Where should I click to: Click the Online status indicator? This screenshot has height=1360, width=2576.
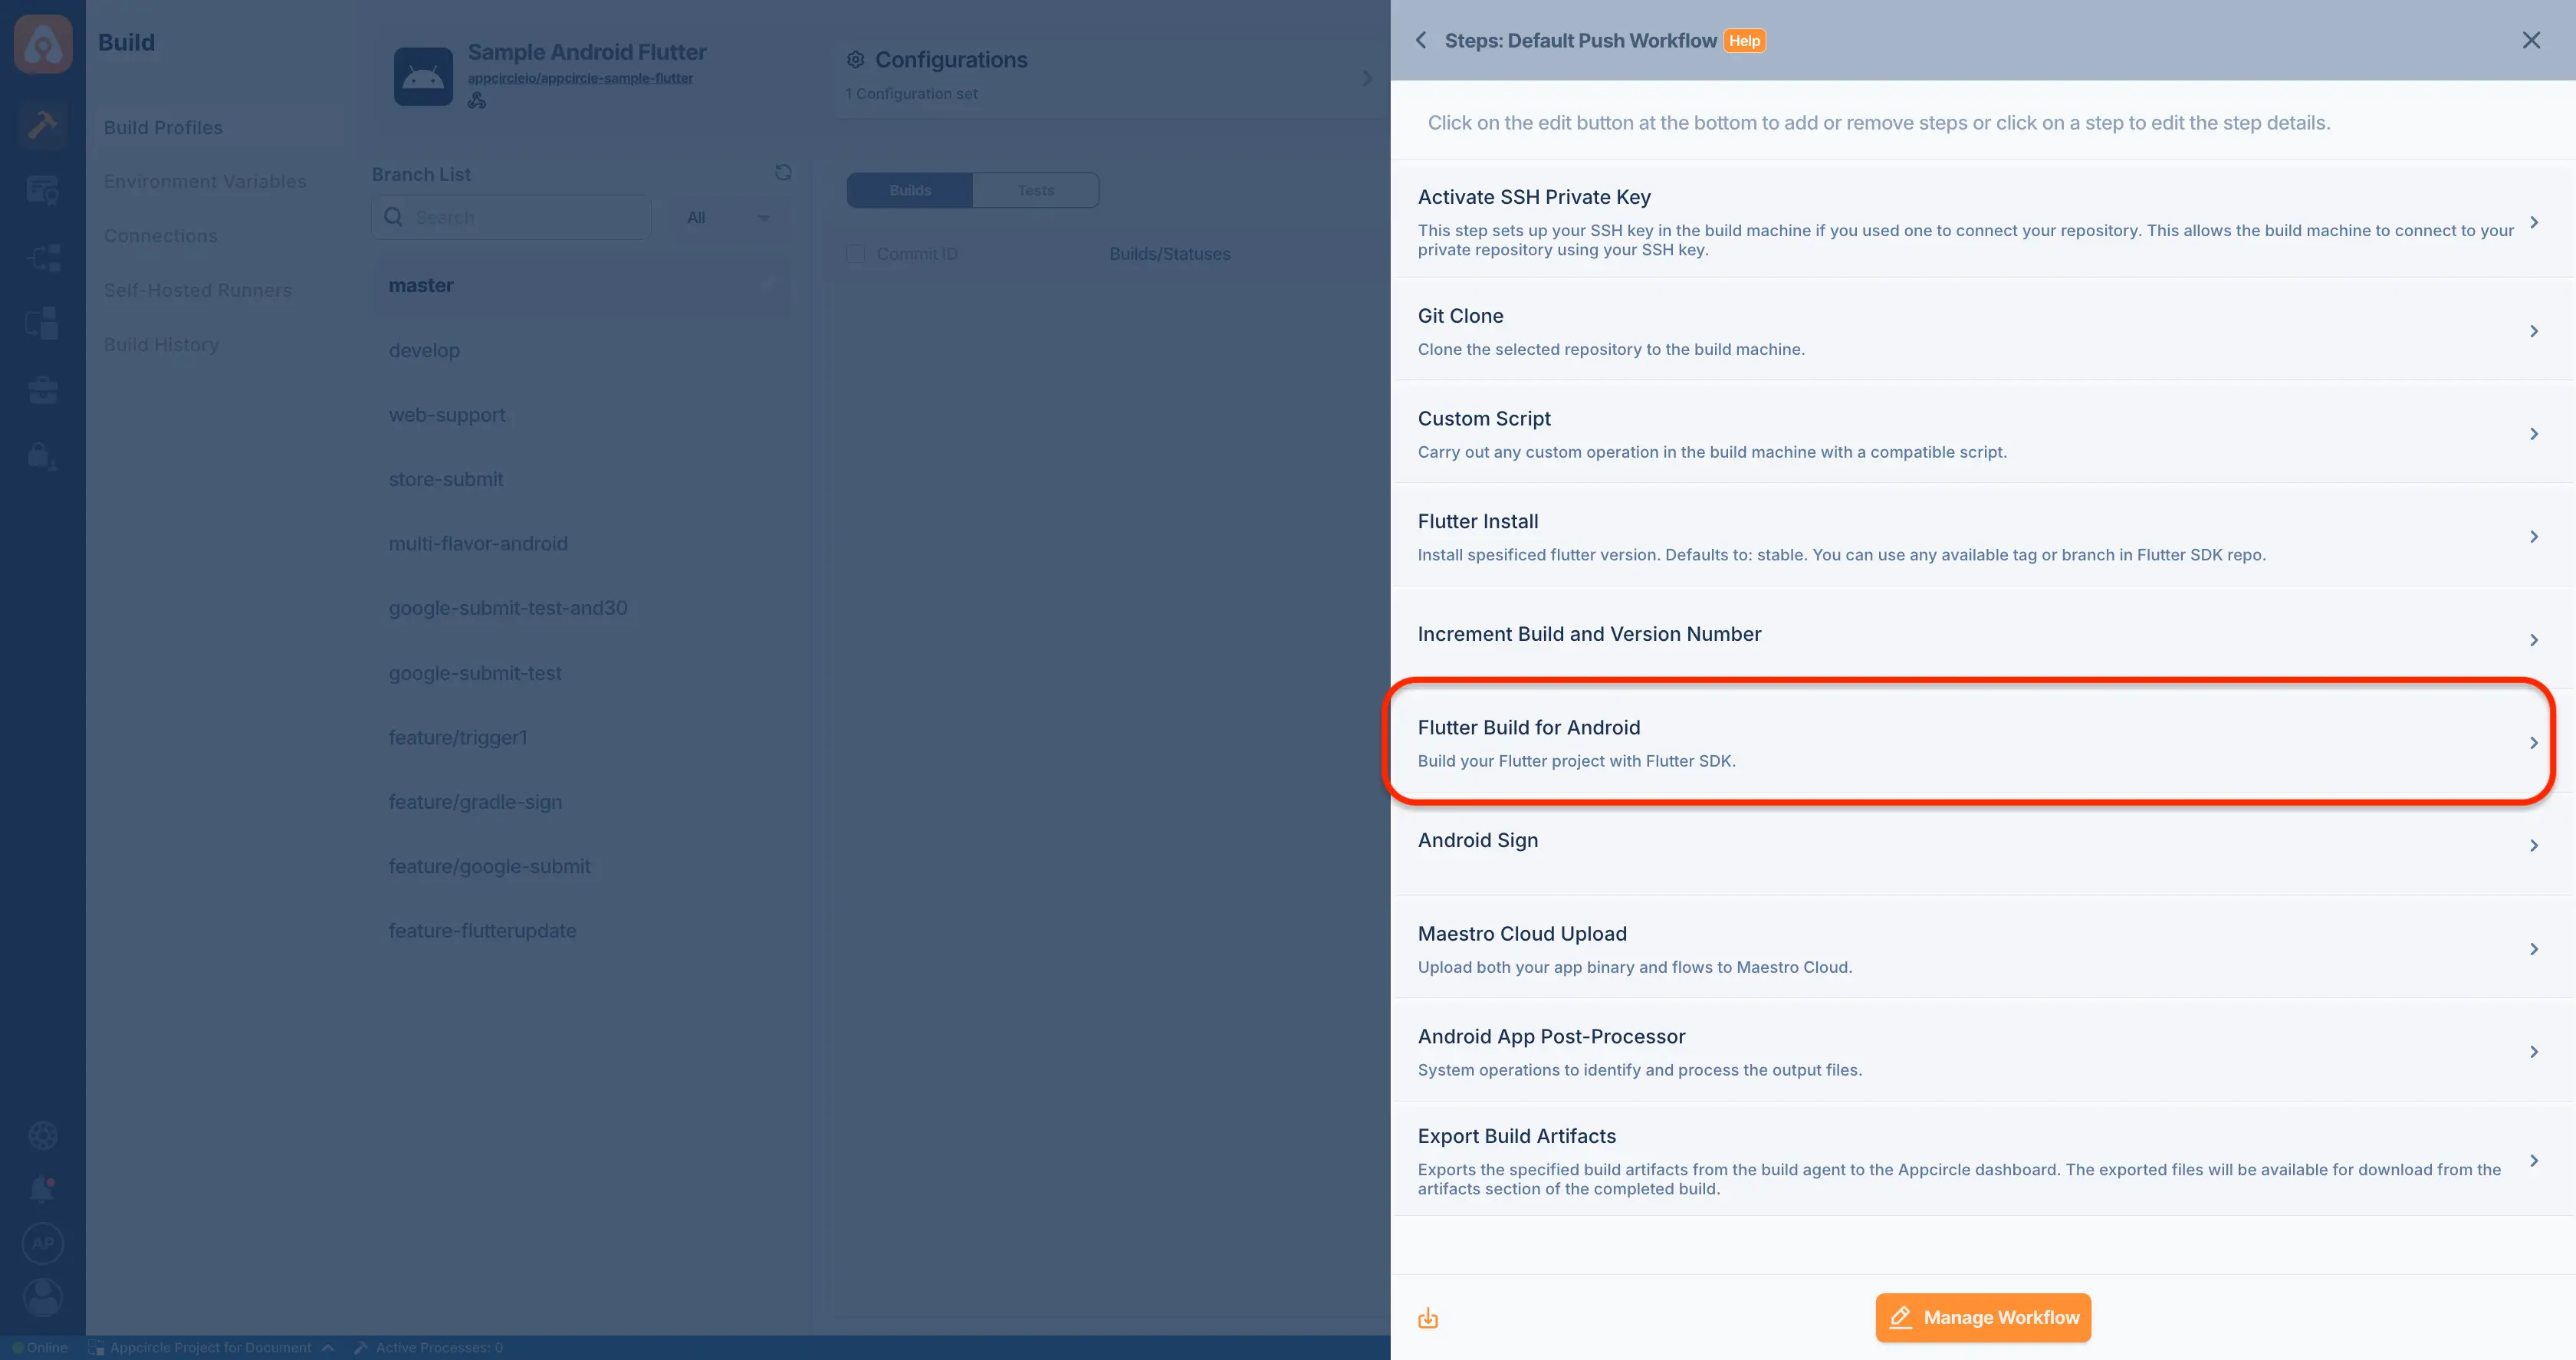pos(40,1347)
